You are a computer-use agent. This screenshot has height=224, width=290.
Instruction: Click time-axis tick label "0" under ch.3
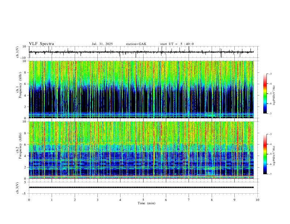point(29,200)
